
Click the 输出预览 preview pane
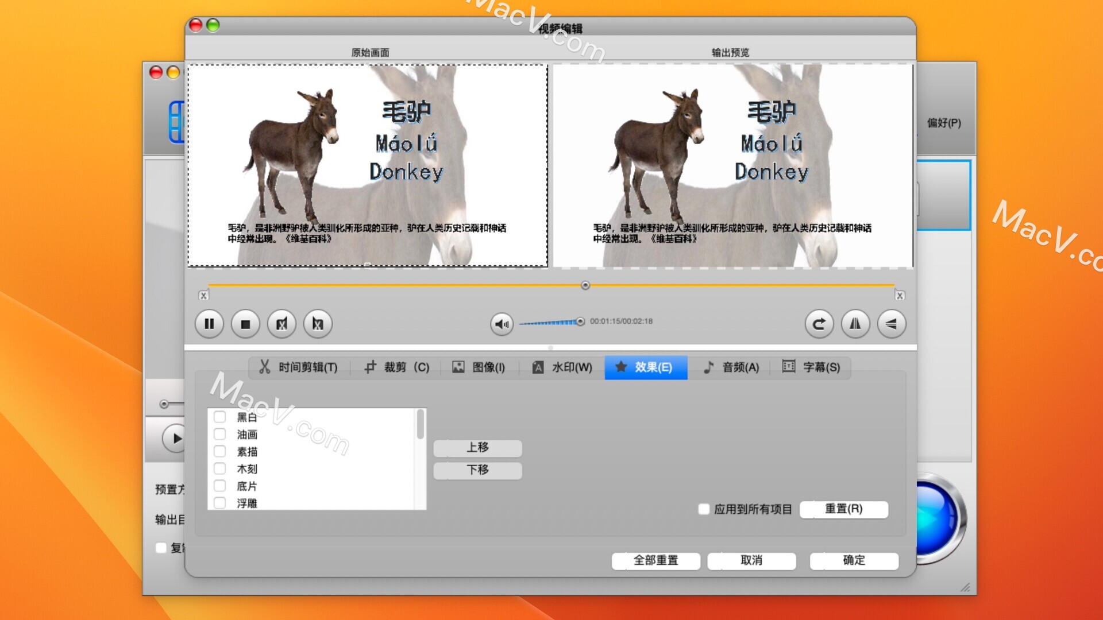732,165
